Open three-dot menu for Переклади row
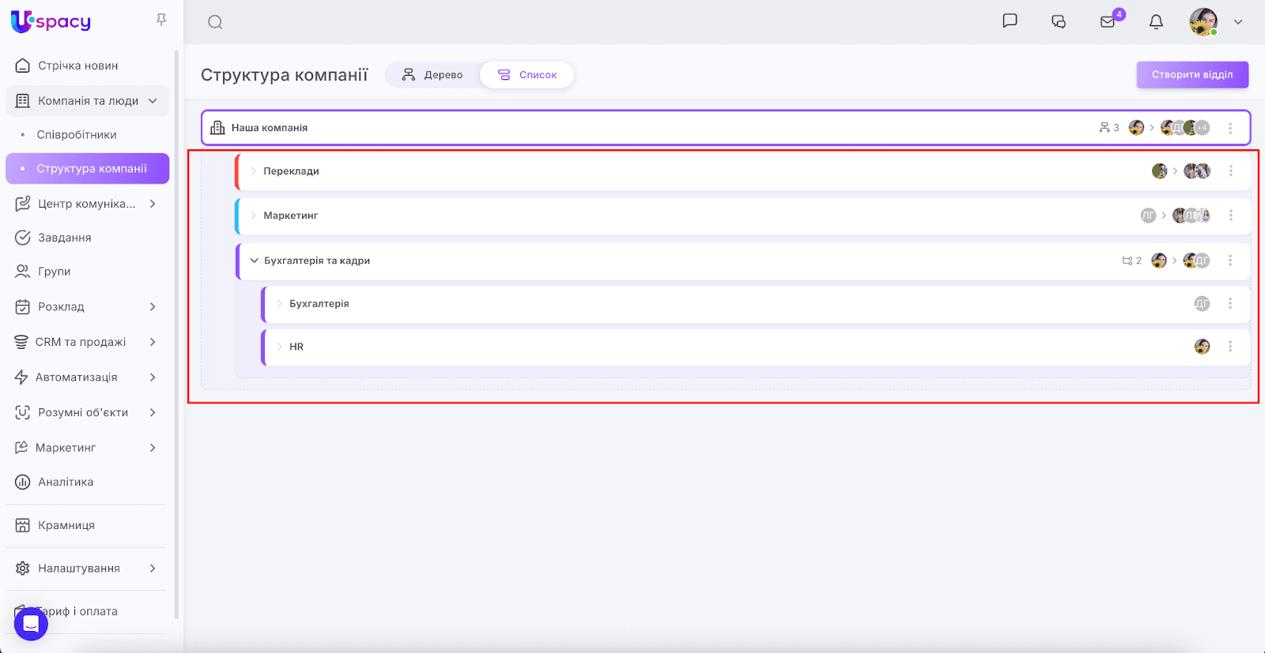The height and width of the screenshot is (653, 1265). tap(1230, 171)
